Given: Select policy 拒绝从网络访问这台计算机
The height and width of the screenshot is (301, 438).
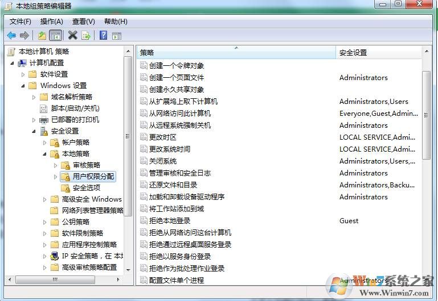Looking at the screenshot, I should [190, 233].
